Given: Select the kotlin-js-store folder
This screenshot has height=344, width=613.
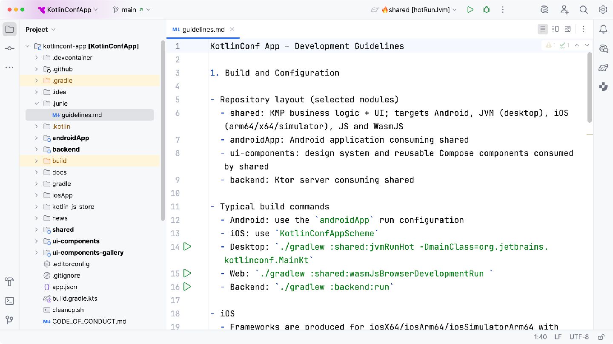Looking at the screenshot, I should tap(73, 207).
